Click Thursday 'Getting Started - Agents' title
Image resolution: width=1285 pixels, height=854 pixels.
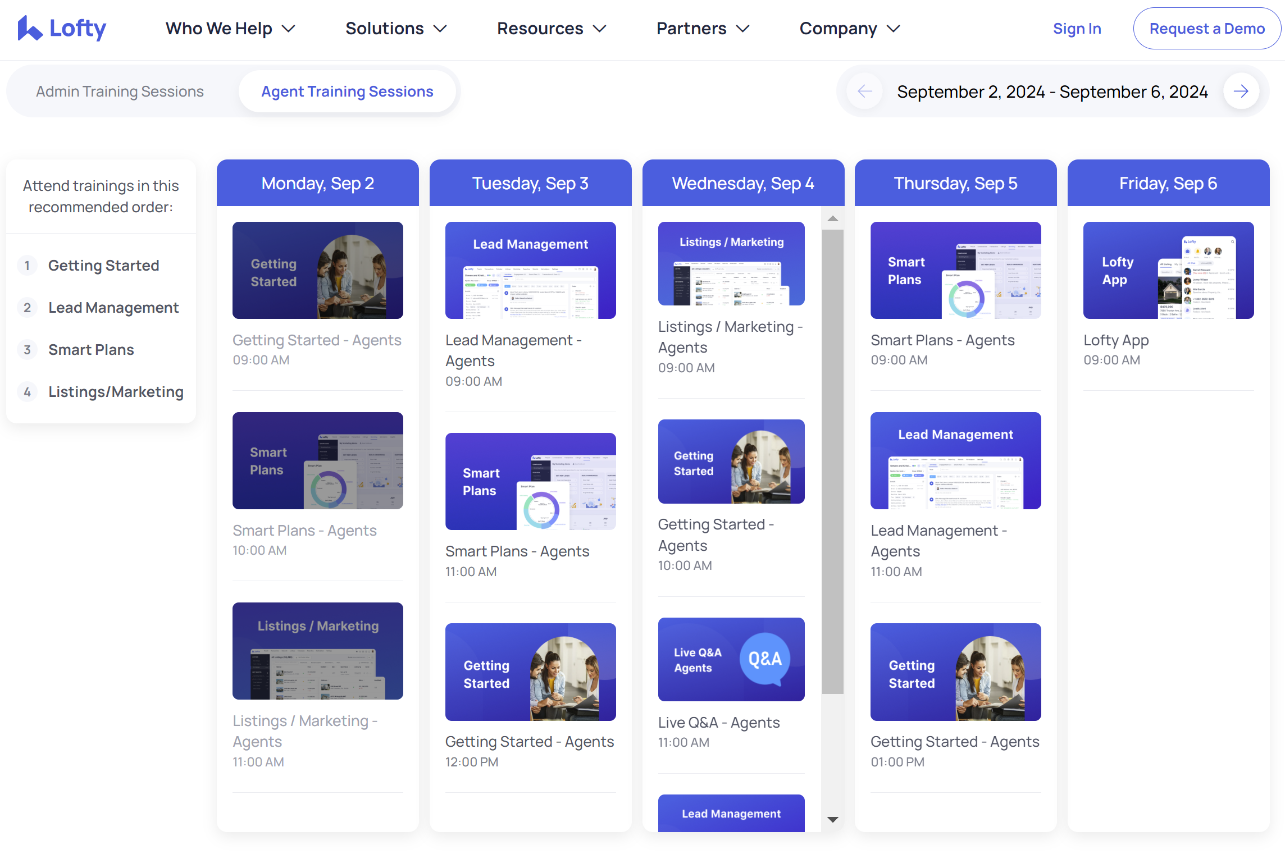pyautogui.click(x=955, y=742)
